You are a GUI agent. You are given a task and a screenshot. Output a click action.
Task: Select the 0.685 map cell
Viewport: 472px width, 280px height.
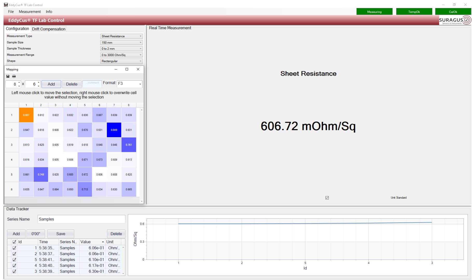tap(70, 174)
